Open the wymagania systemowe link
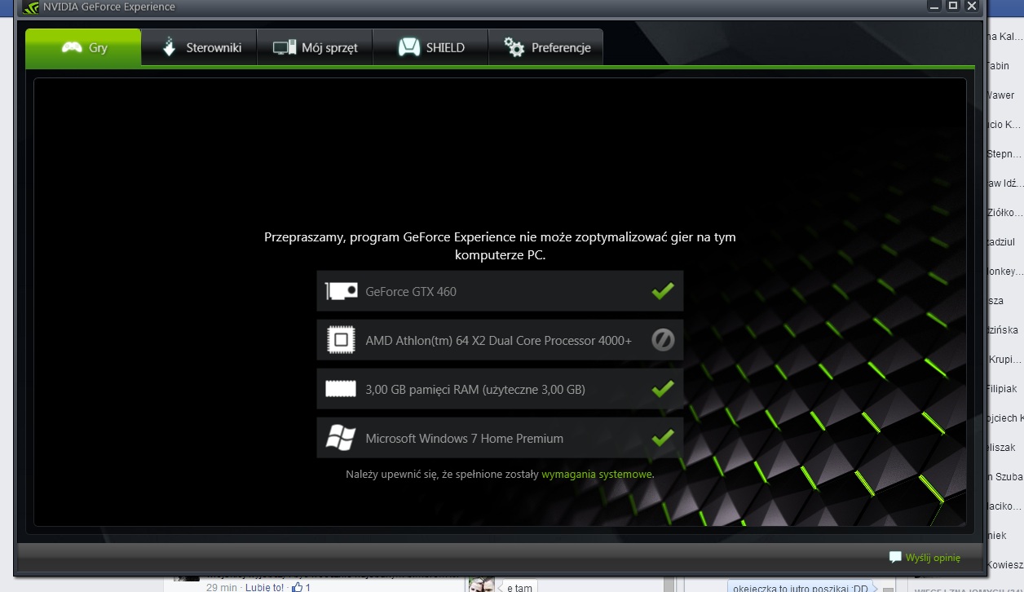The width and height of the screenshot is (1024, 592). 597,474
